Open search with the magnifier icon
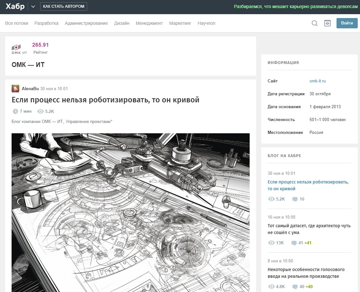 (x=315, y=23)
